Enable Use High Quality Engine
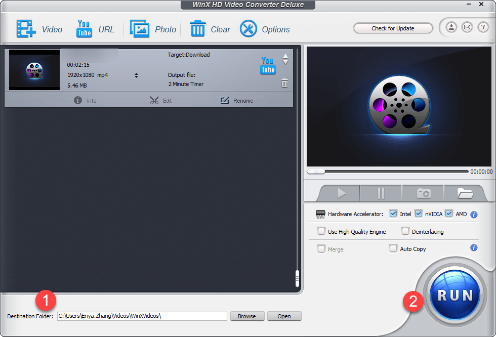This screenshot has width=496, height=337. pos(321,231)
